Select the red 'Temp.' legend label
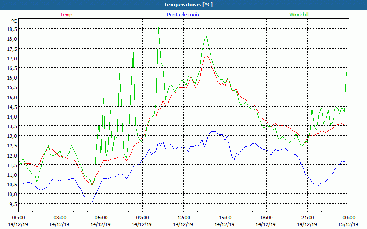367x229 pixels. 67,15
